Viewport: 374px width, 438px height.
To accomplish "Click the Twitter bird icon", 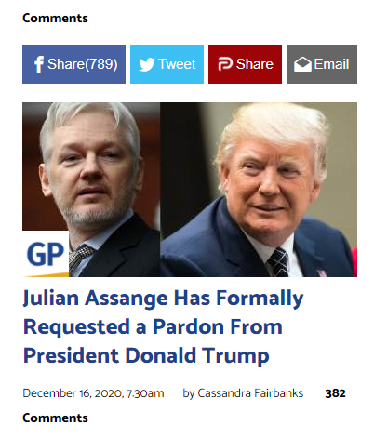I will [147, 64].
